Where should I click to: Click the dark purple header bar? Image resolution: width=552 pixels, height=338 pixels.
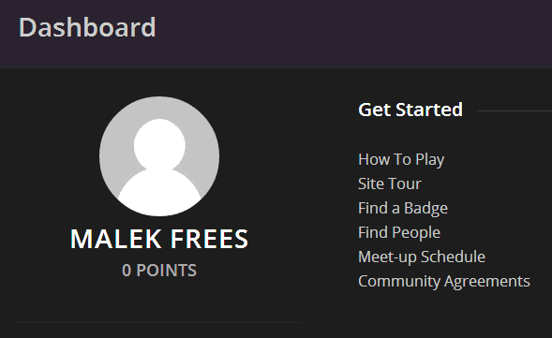pos(276,34)
